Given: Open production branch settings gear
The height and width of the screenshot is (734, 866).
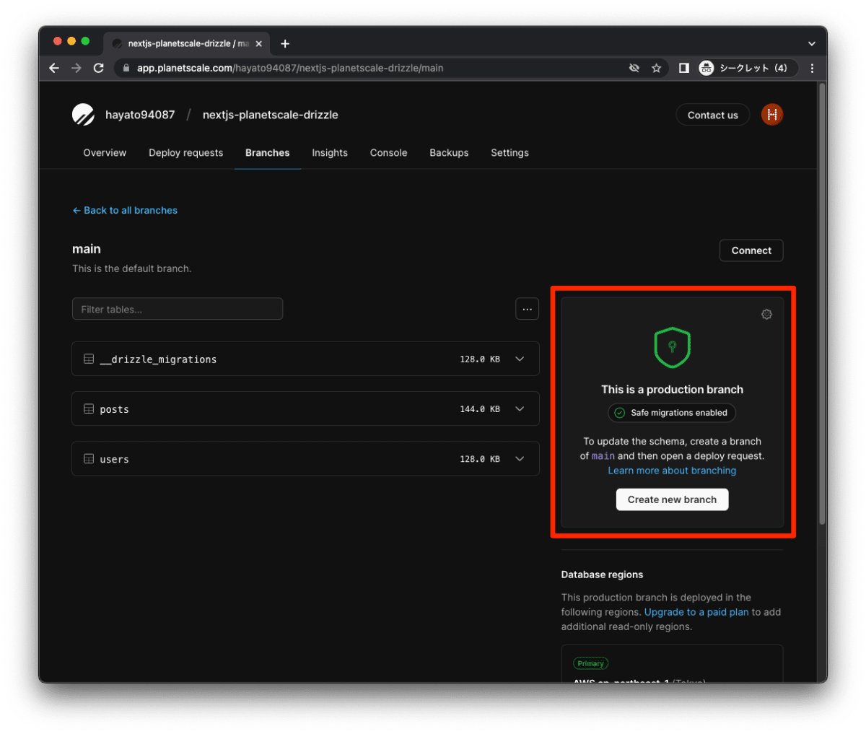Looking at the screenshot, I should tap(766, 314).
